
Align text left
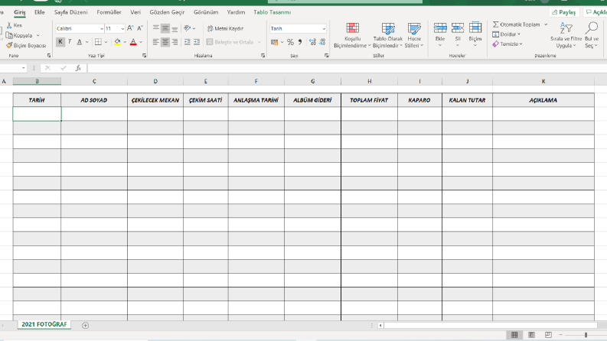(x=155, y=42)
